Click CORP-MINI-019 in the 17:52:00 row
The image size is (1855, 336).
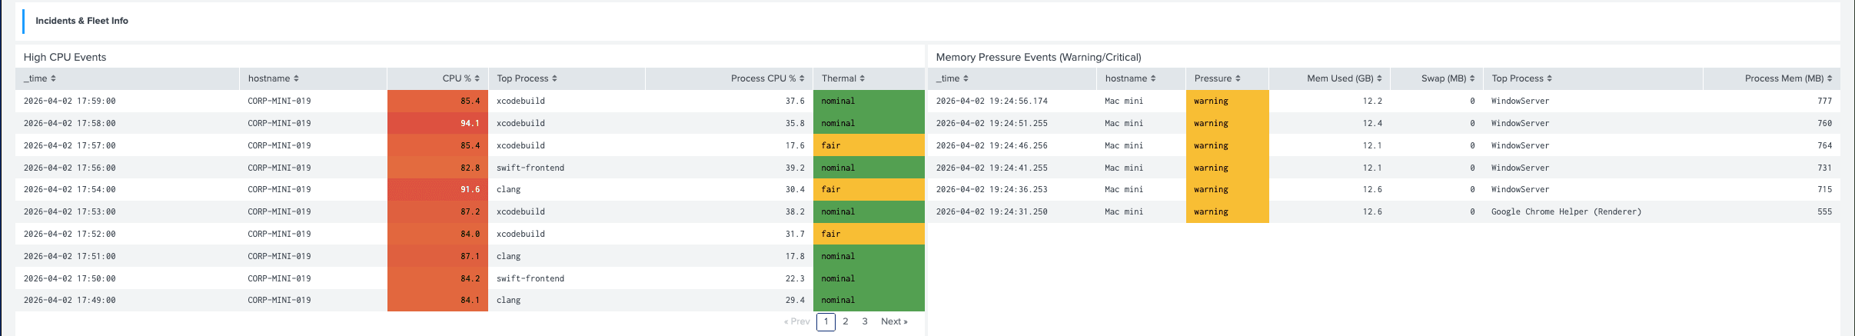pyautogui.click(x=279, y=234)
